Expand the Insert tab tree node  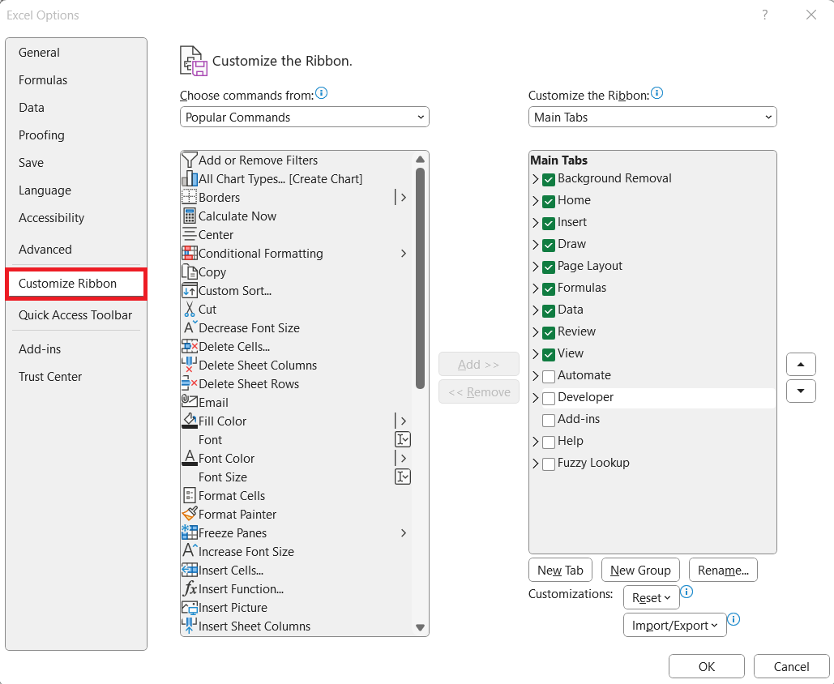pyautogui.click(x=535, y=223)
